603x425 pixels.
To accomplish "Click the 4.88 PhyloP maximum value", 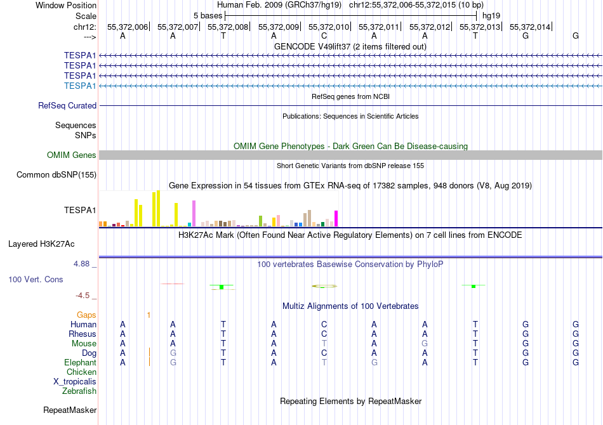I will 81,264.
